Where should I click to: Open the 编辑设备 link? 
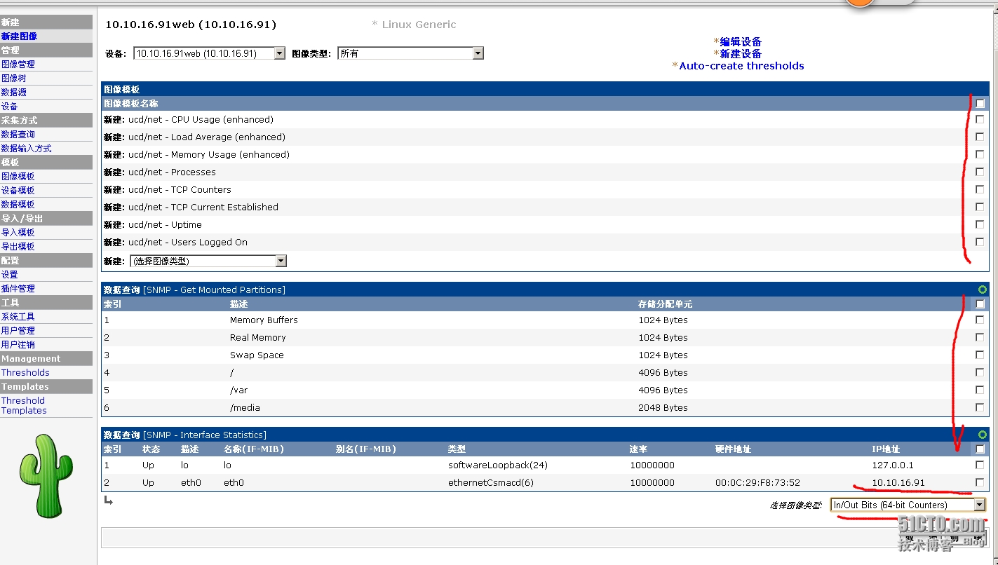741,42
